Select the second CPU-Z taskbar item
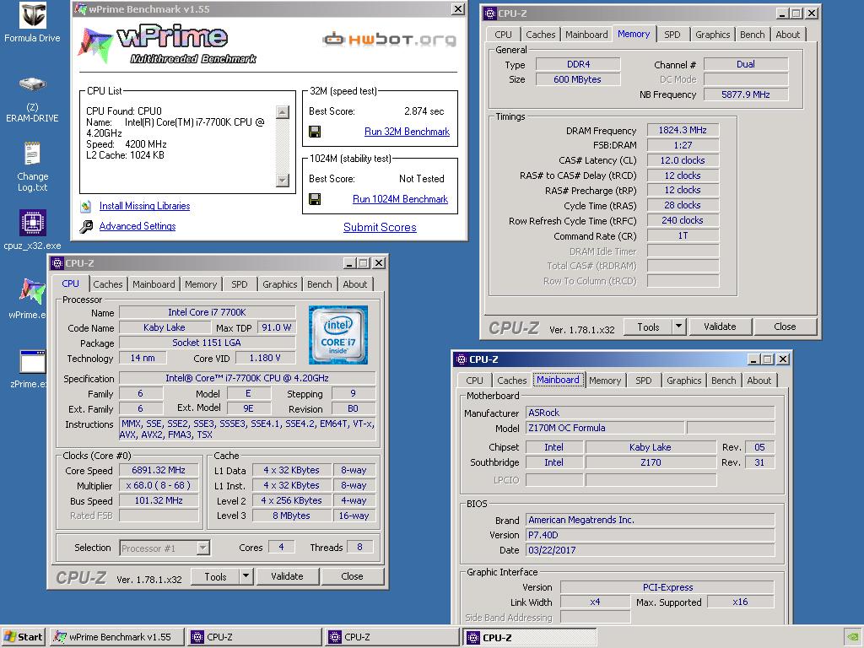 tap(391, 637)
